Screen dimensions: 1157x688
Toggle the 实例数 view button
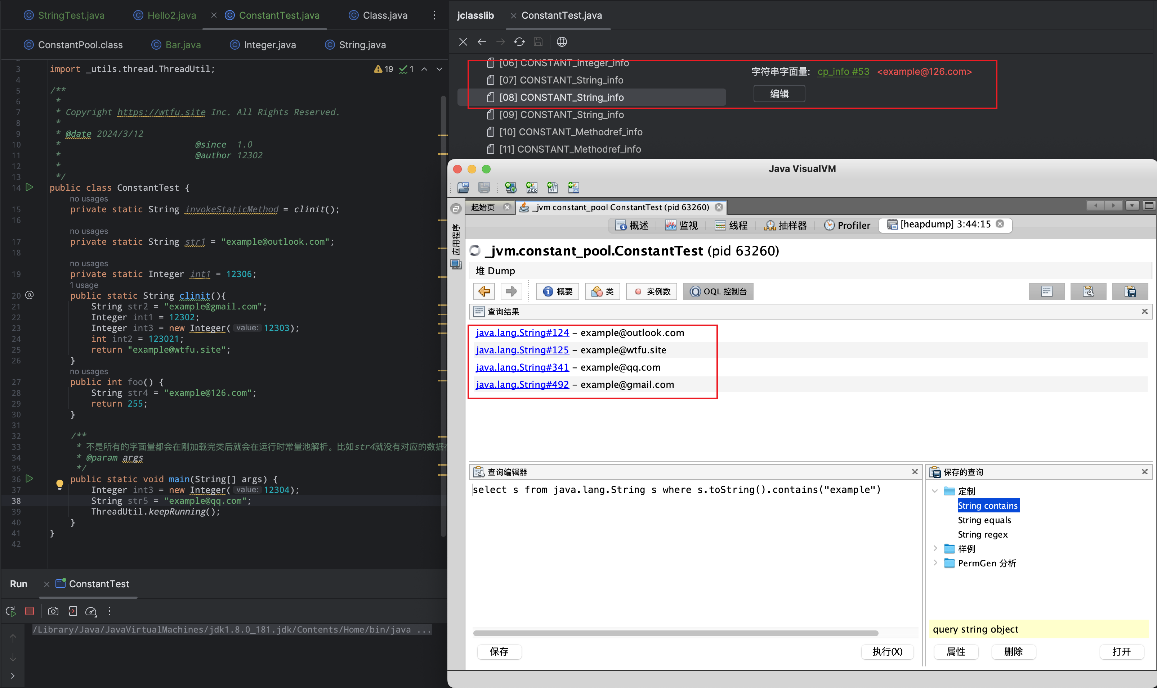pos(652,291)
